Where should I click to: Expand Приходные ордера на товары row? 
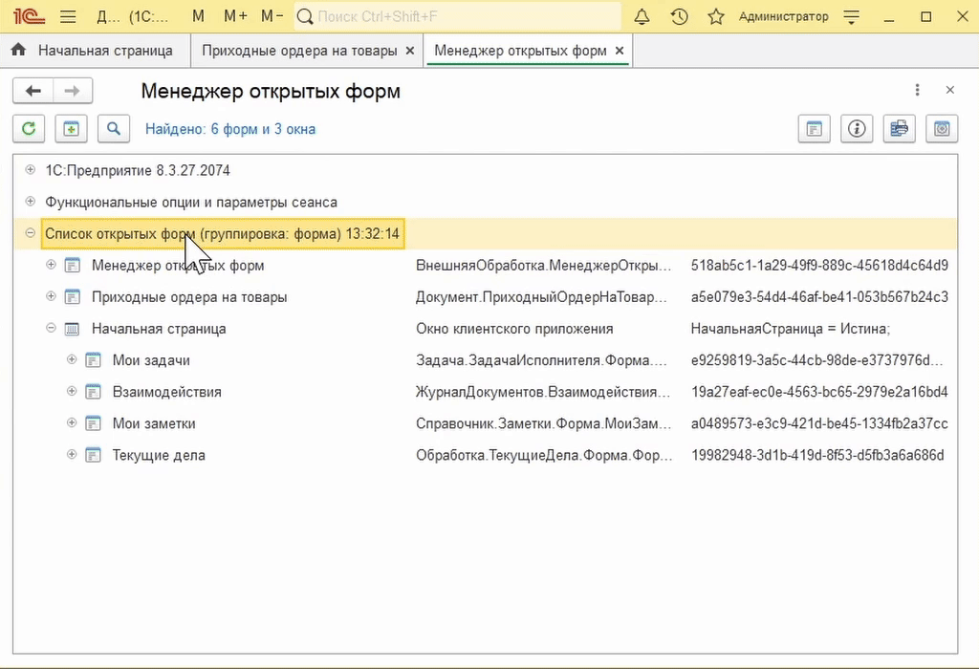(x=52, y=296)
